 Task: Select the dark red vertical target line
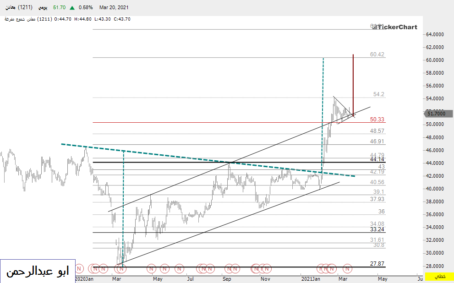(x=353, y=82)
